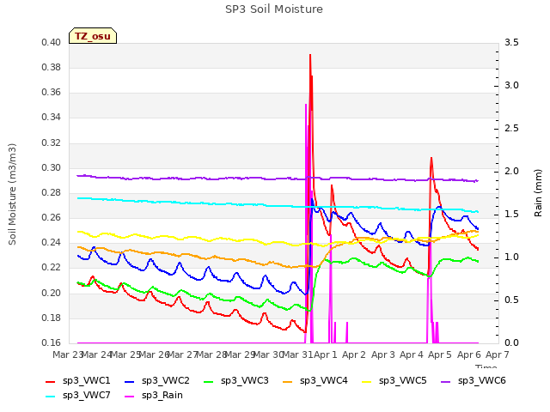The image size is (550, 412).
Task: Select the sp3_VWC4 legend entry
Action: (x=315, y=381)
